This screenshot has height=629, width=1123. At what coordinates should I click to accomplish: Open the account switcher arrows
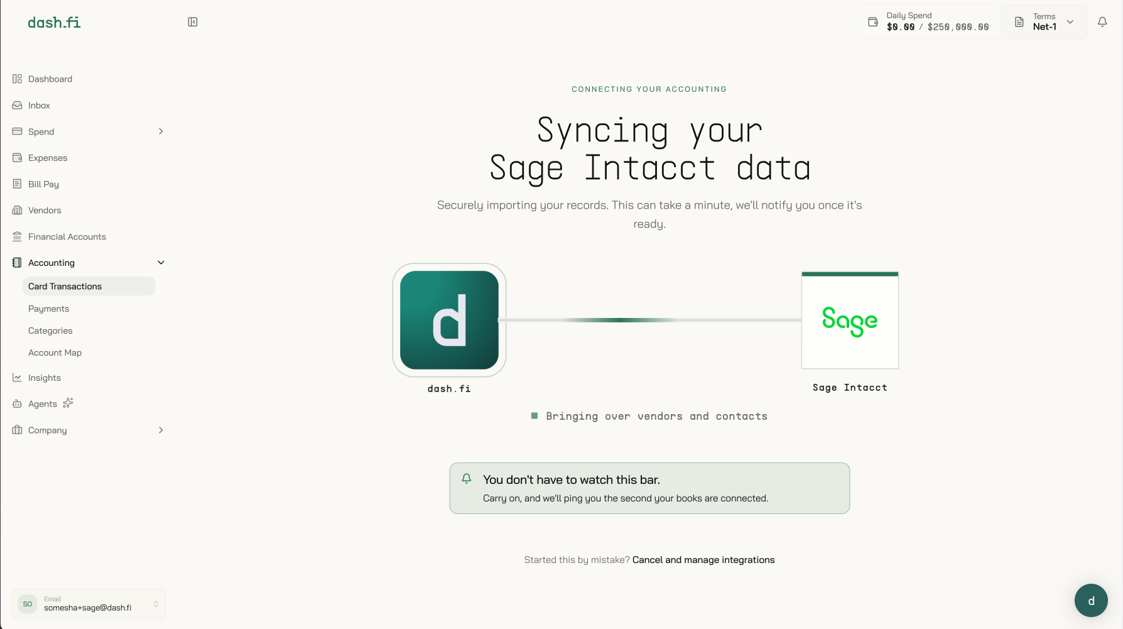click(x=156, y=604)
